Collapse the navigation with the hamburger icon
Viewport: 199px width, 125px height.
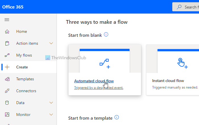tap(7, 20)
